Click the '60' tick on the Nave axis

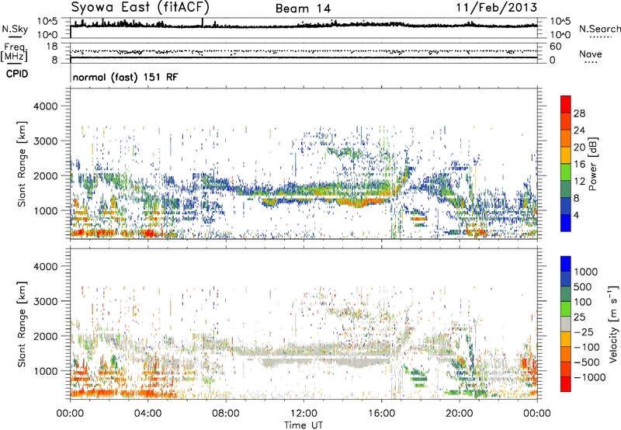coord(555,47)
